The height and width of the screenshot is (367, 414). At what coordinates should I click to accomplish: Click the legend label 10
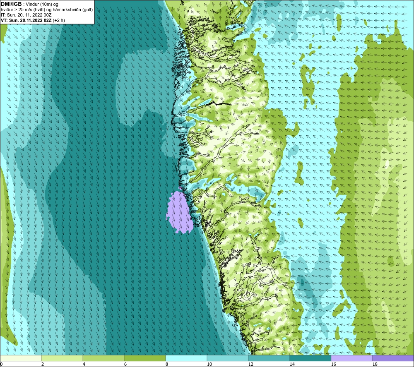[x=209, y=364]
